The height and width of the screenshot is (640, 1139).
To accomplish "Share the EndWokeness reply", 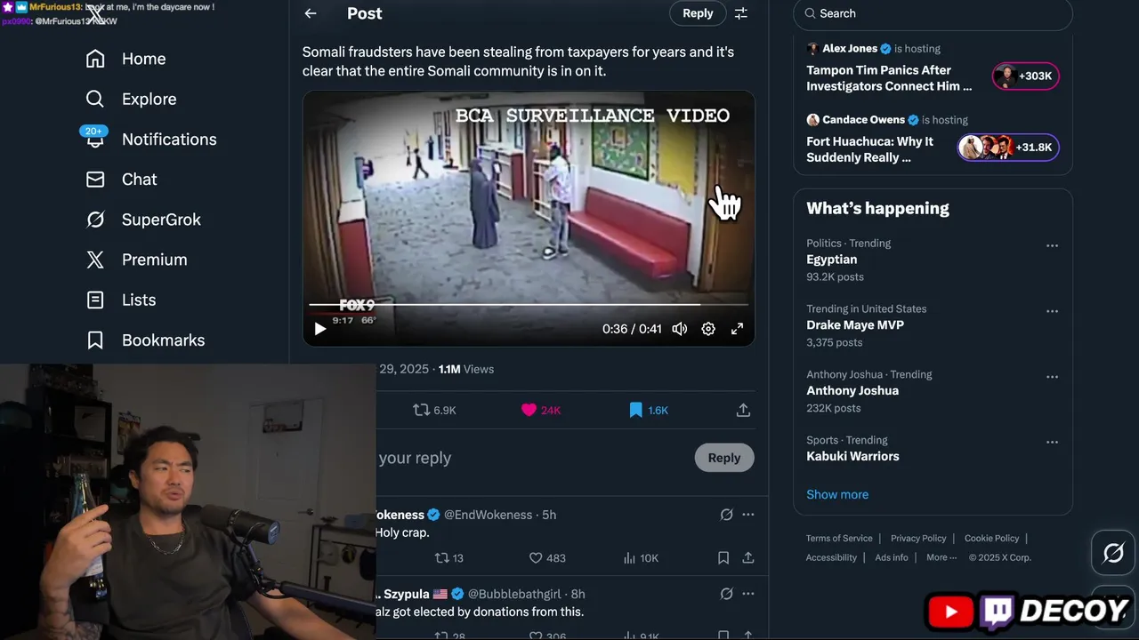I will (748, 558).
